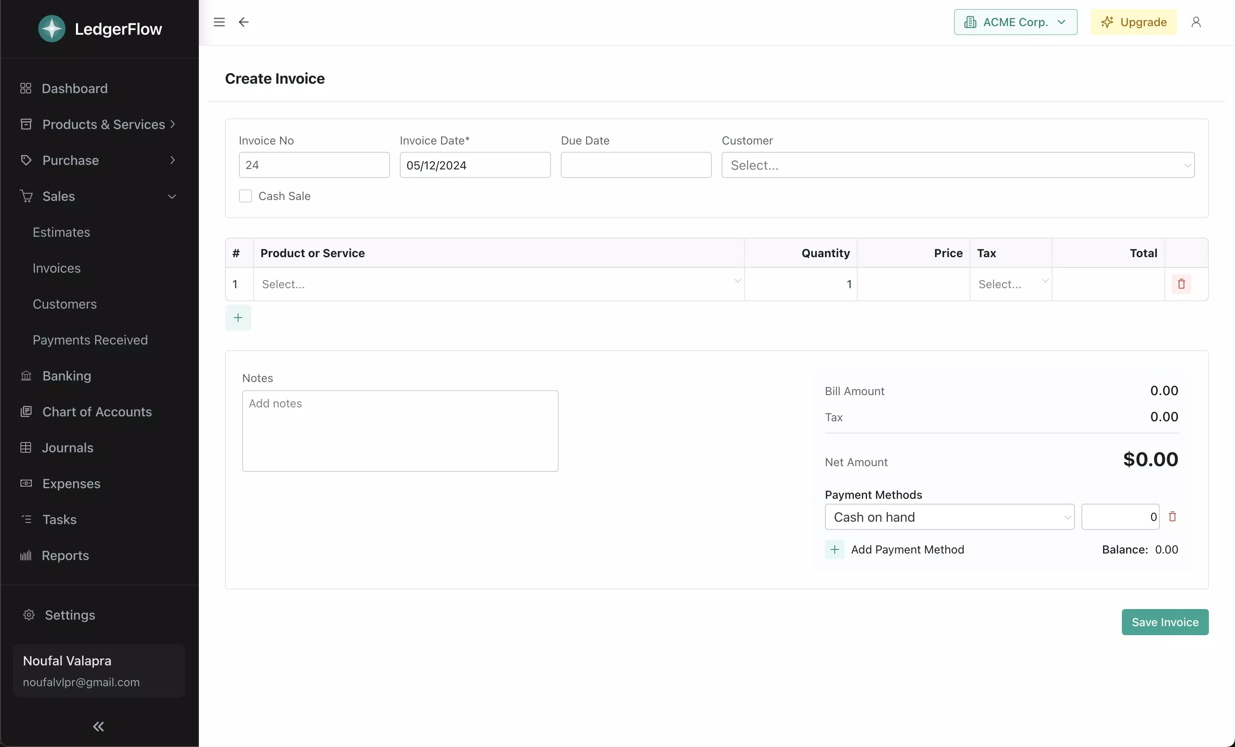Screen dimensions: 1235x747
Task: Click the Dashboard grid icon
Action: [26, 88]
